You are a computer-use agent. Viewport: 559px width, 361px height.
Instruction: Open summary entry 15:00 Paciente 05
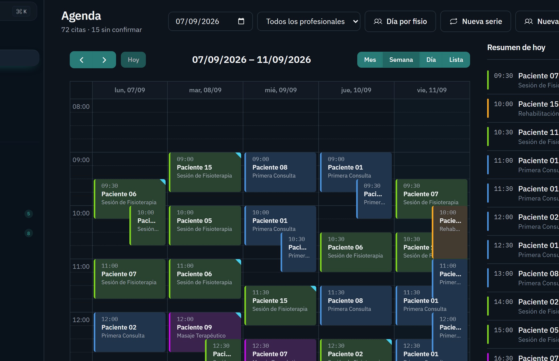(523, 334)
